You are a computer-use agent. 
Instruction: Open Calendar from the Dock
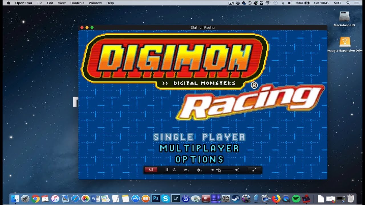(45, 198)
